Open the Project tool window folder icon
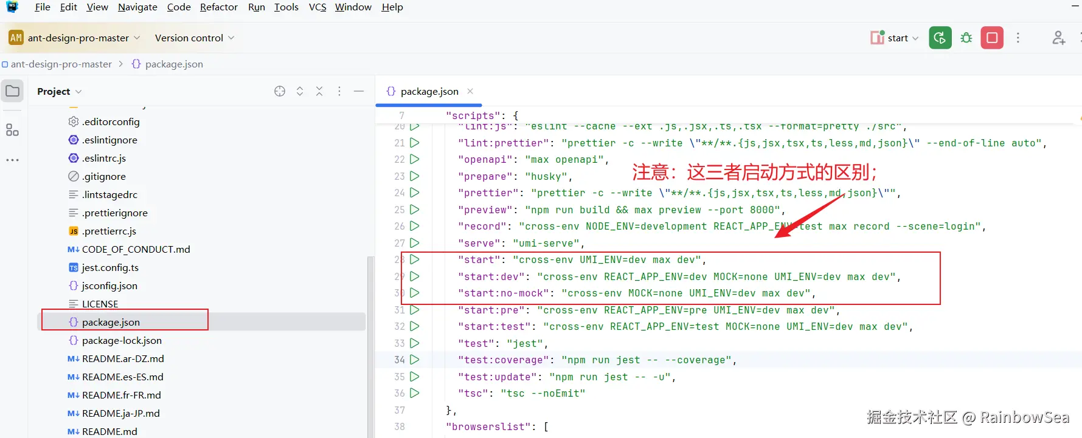 pos(13,91)
